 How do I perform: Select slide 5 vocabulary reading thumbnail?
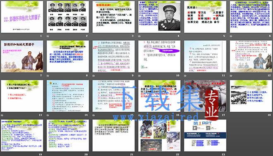pyautogui.click(x=205, y=17)
